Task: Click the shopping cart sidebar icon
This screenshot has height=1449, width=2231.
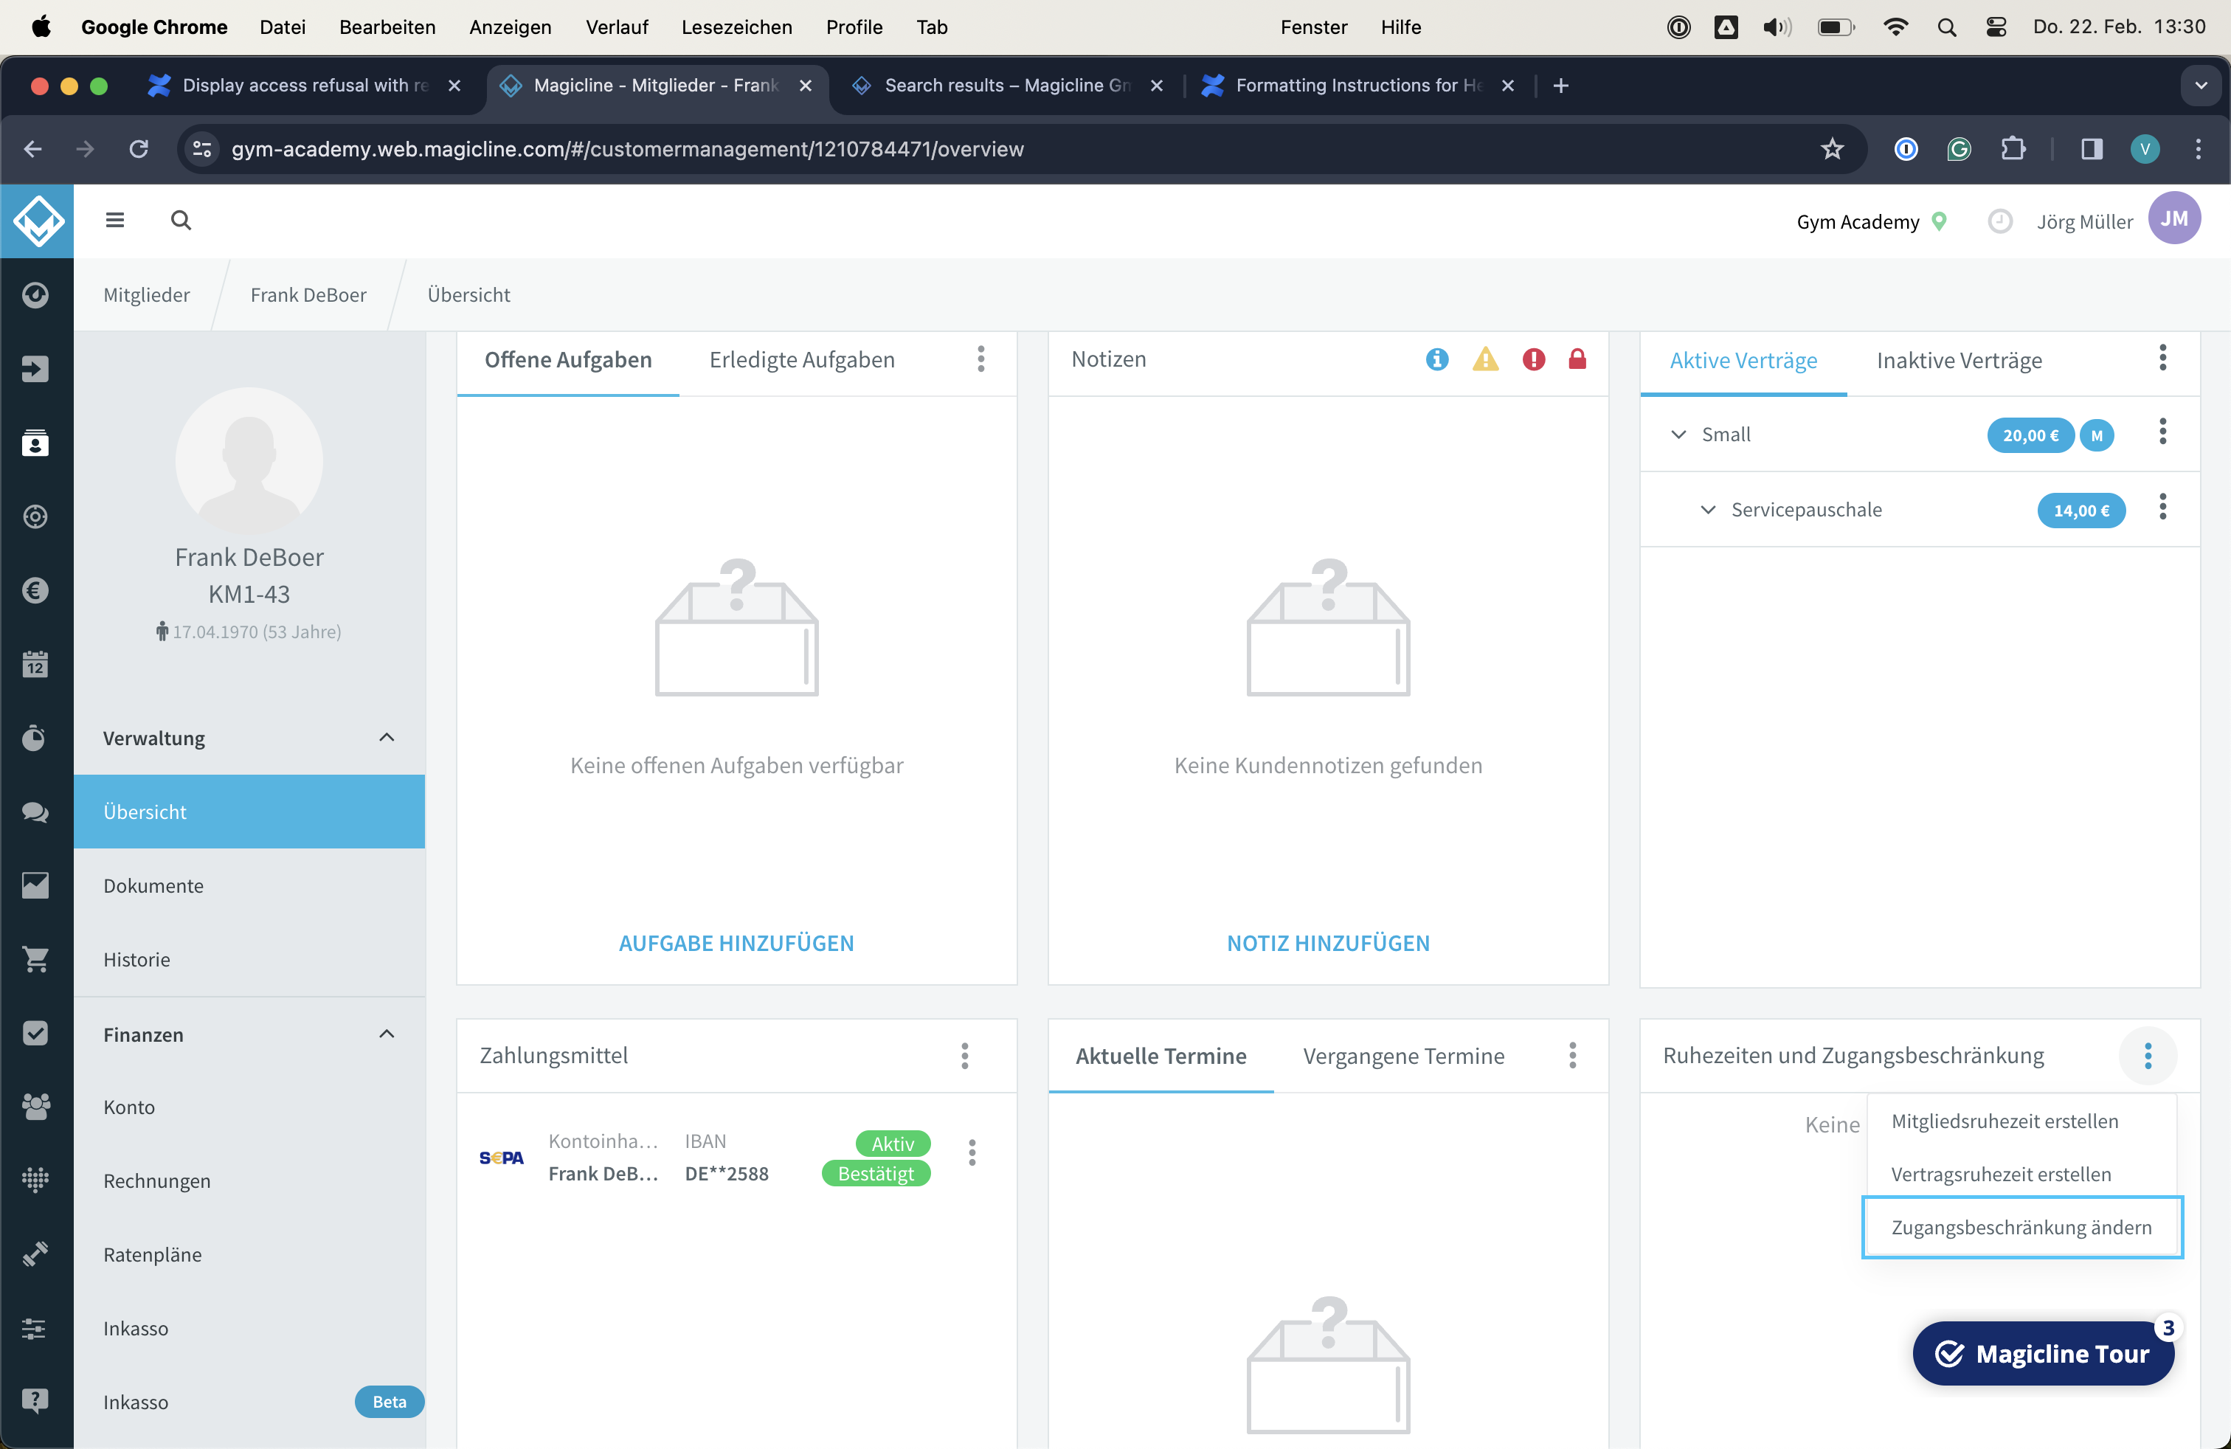Action: pos(35,959)
